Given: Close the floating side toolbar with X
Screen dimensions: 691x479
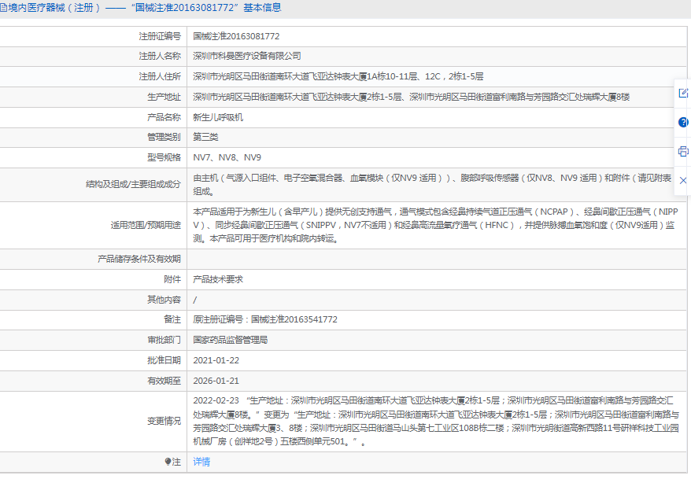Looking at the screenshot, I should click(x=683, y=180).
